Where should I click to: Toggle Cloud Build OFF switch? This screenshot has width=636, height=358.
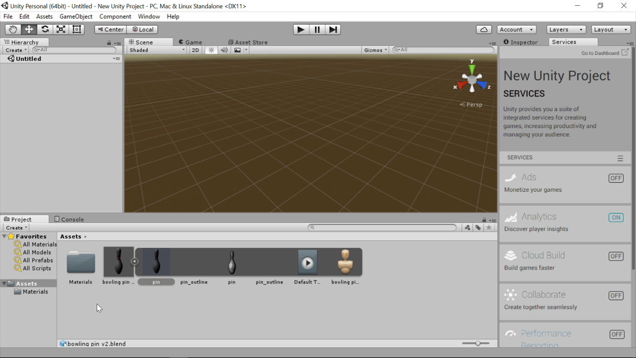coord(616,256)
